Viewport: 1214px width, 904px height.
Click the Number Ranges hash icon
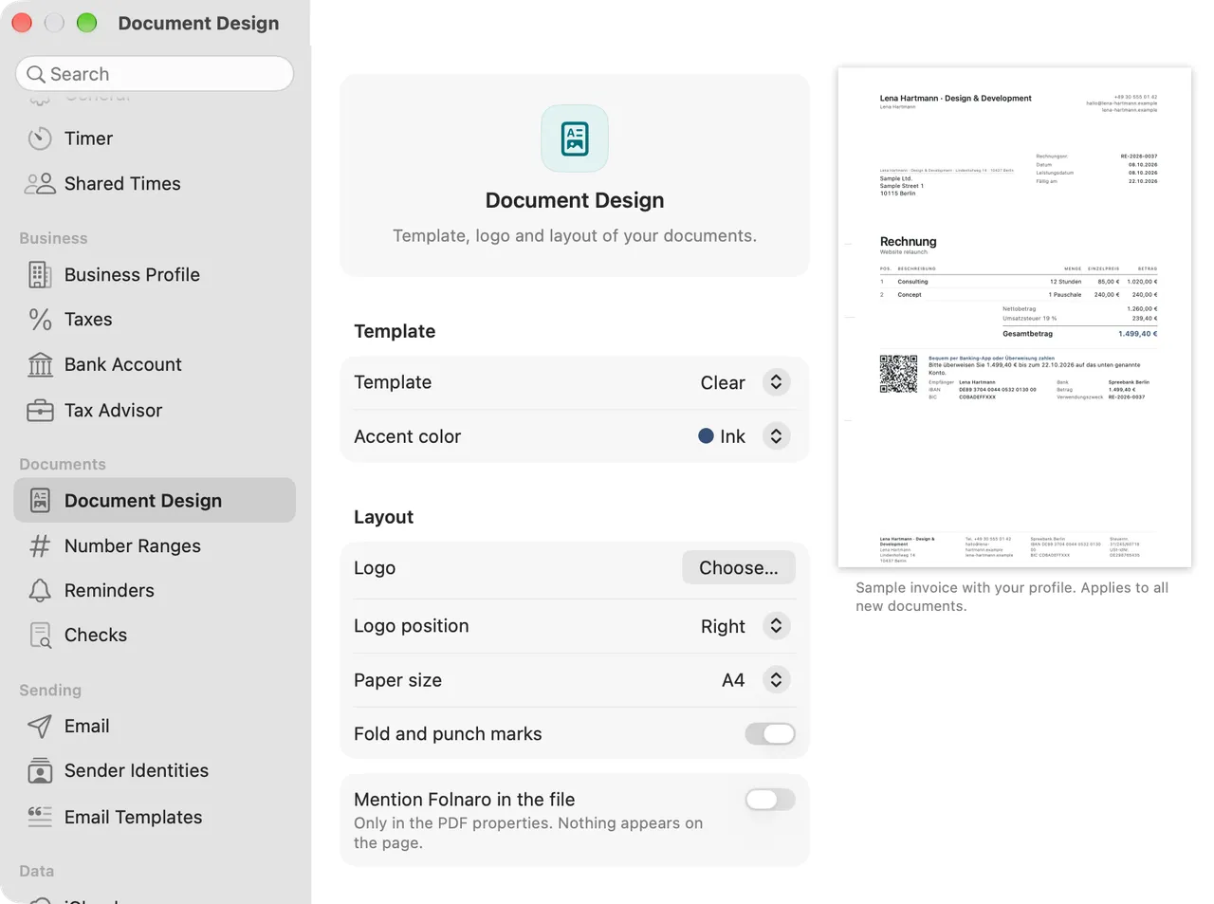pyautogui.click(x=40, y=546)
